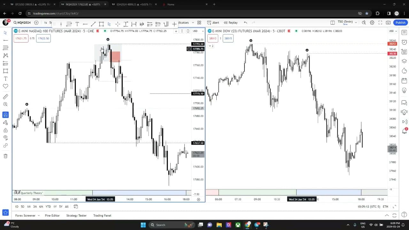Select the 3M date range
Viewport: 409px width, 230px height.
coord(35,207)
